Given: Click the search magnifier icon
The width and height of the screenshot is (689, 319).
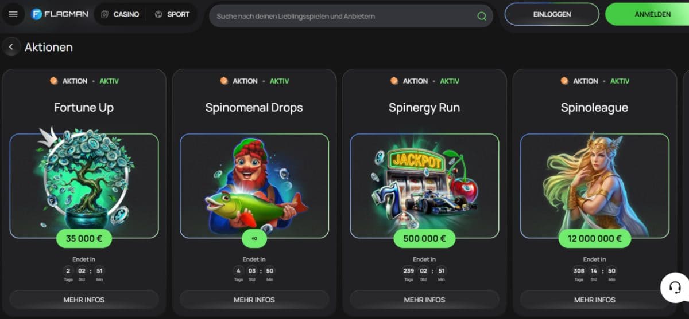Looking at the screenshot, I should click(482, 16).
